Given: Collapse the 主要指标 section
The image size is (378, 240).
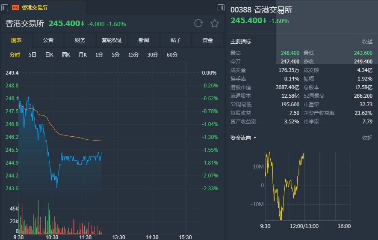Looking at the screenshot, I should coord(367,42).
